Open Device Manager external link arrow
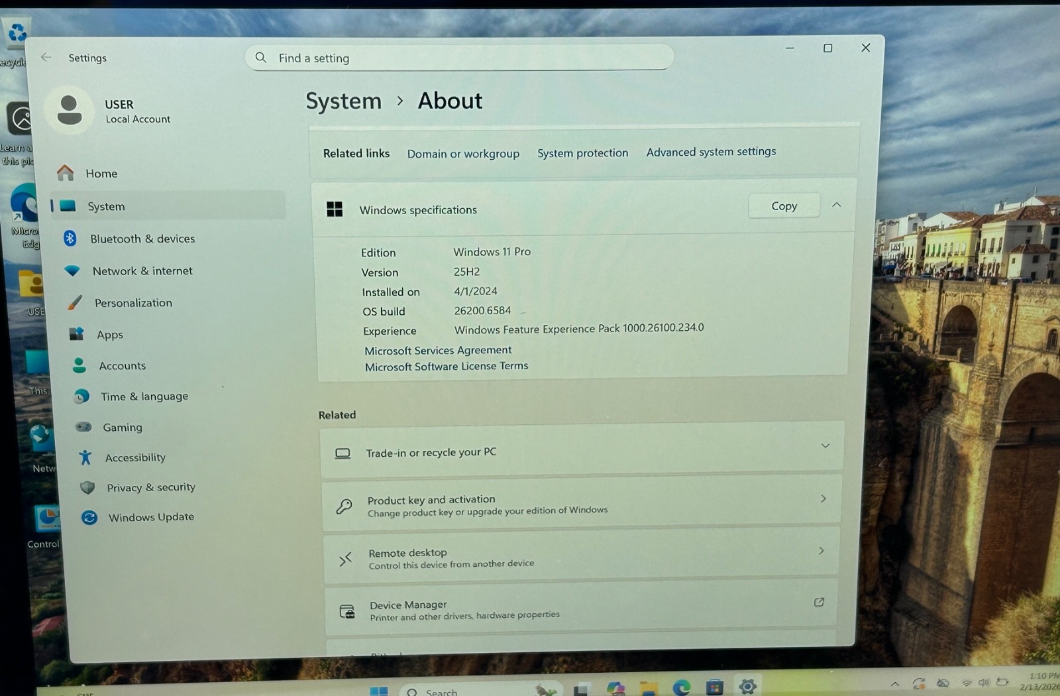 pyautogui.click(x=819, y=602)
